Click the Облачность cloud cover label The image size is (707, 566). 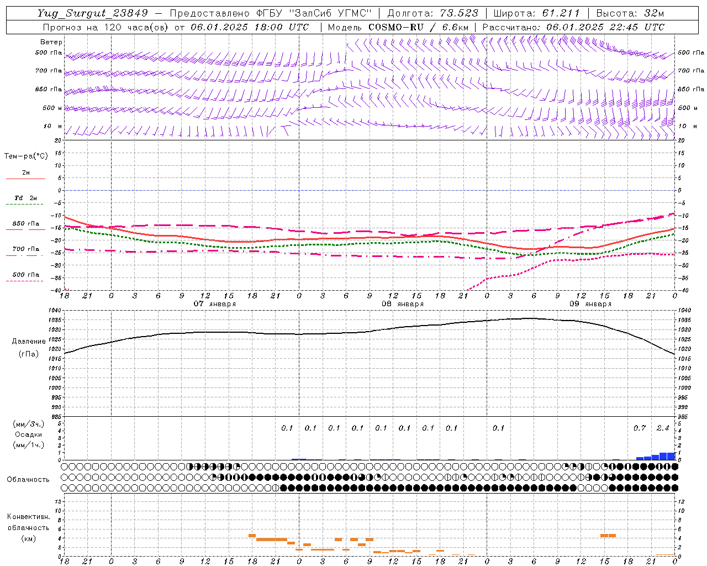point(28,480)
